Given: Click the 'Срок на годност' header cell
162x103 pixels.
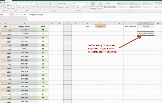Looking at the screenshot, I should tap(24, 26).
